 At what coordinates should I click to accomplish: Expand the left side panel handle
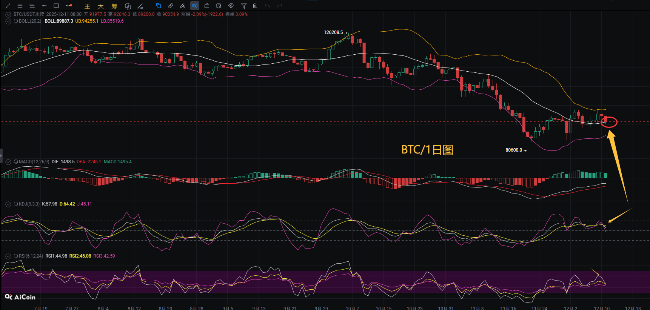[1, 155]
